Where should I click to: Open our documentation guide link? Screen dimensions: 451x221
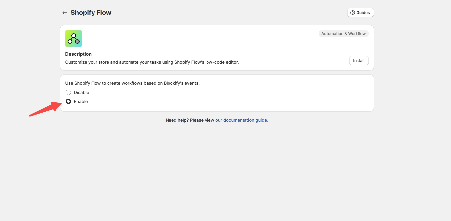click(x=242, y=120)
